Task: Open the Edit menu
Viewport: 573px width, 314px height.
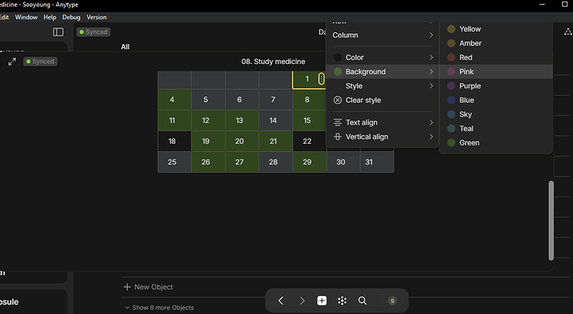Action: (4, 17)
